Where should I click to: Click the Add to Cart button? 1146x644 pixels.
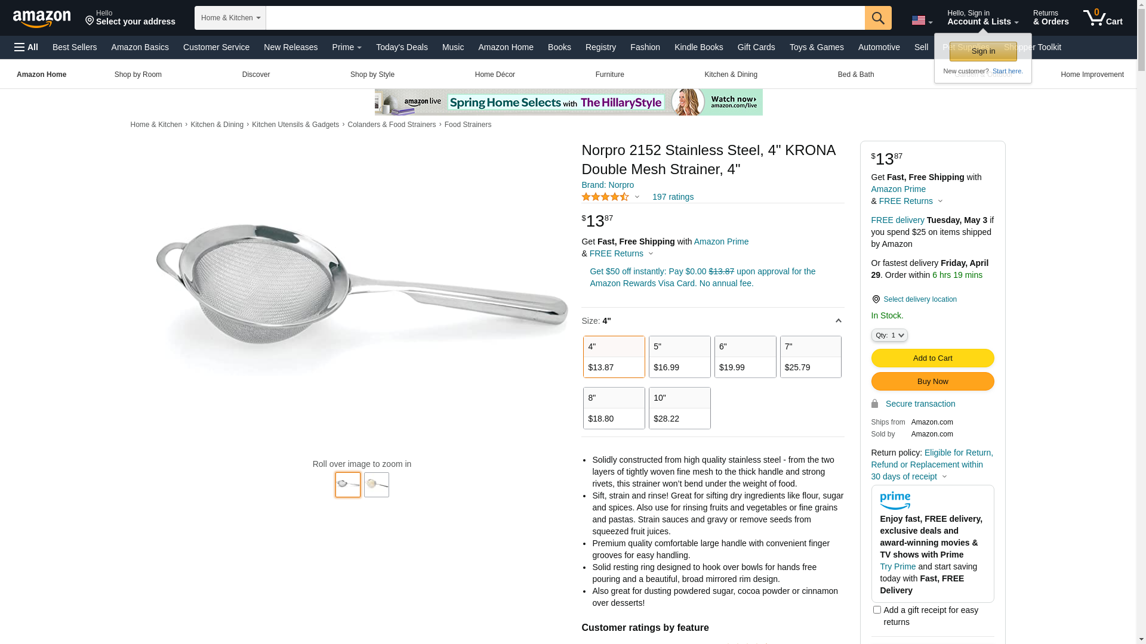(932, 358)
